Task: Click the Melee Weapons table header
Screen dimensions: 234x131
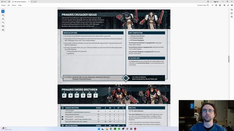Action: click(93, 126)
